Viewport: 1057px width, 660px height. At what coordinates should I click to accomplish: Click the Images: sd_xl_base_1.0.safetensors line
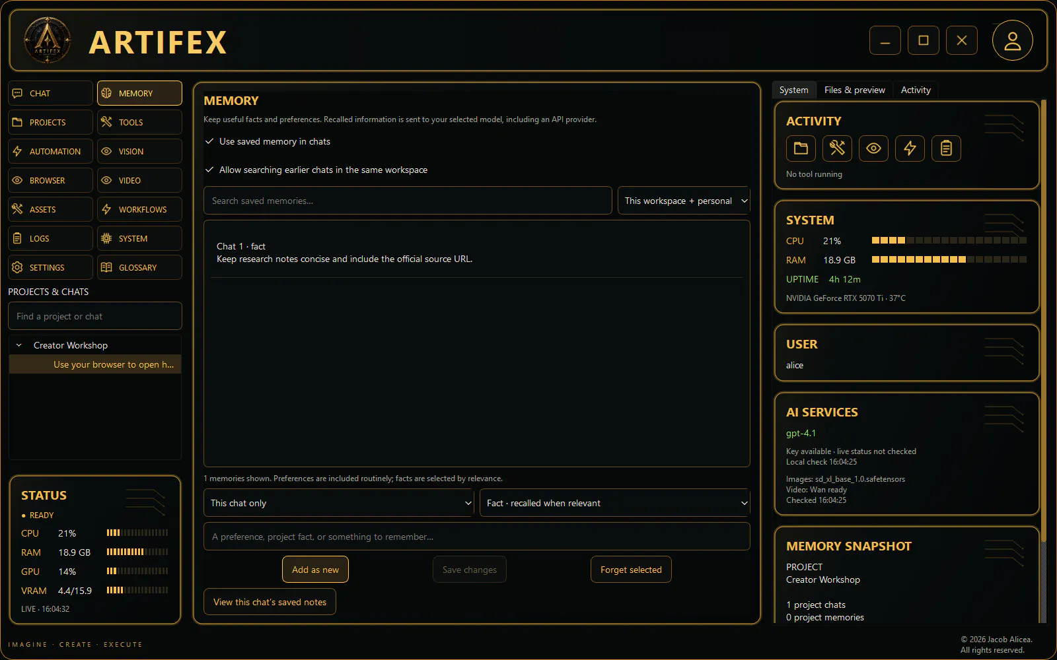(845, 479)
